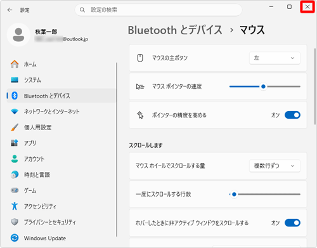Screen dimensions: 317x248
Task: Close the settings window
Action: tap(307, 7)
